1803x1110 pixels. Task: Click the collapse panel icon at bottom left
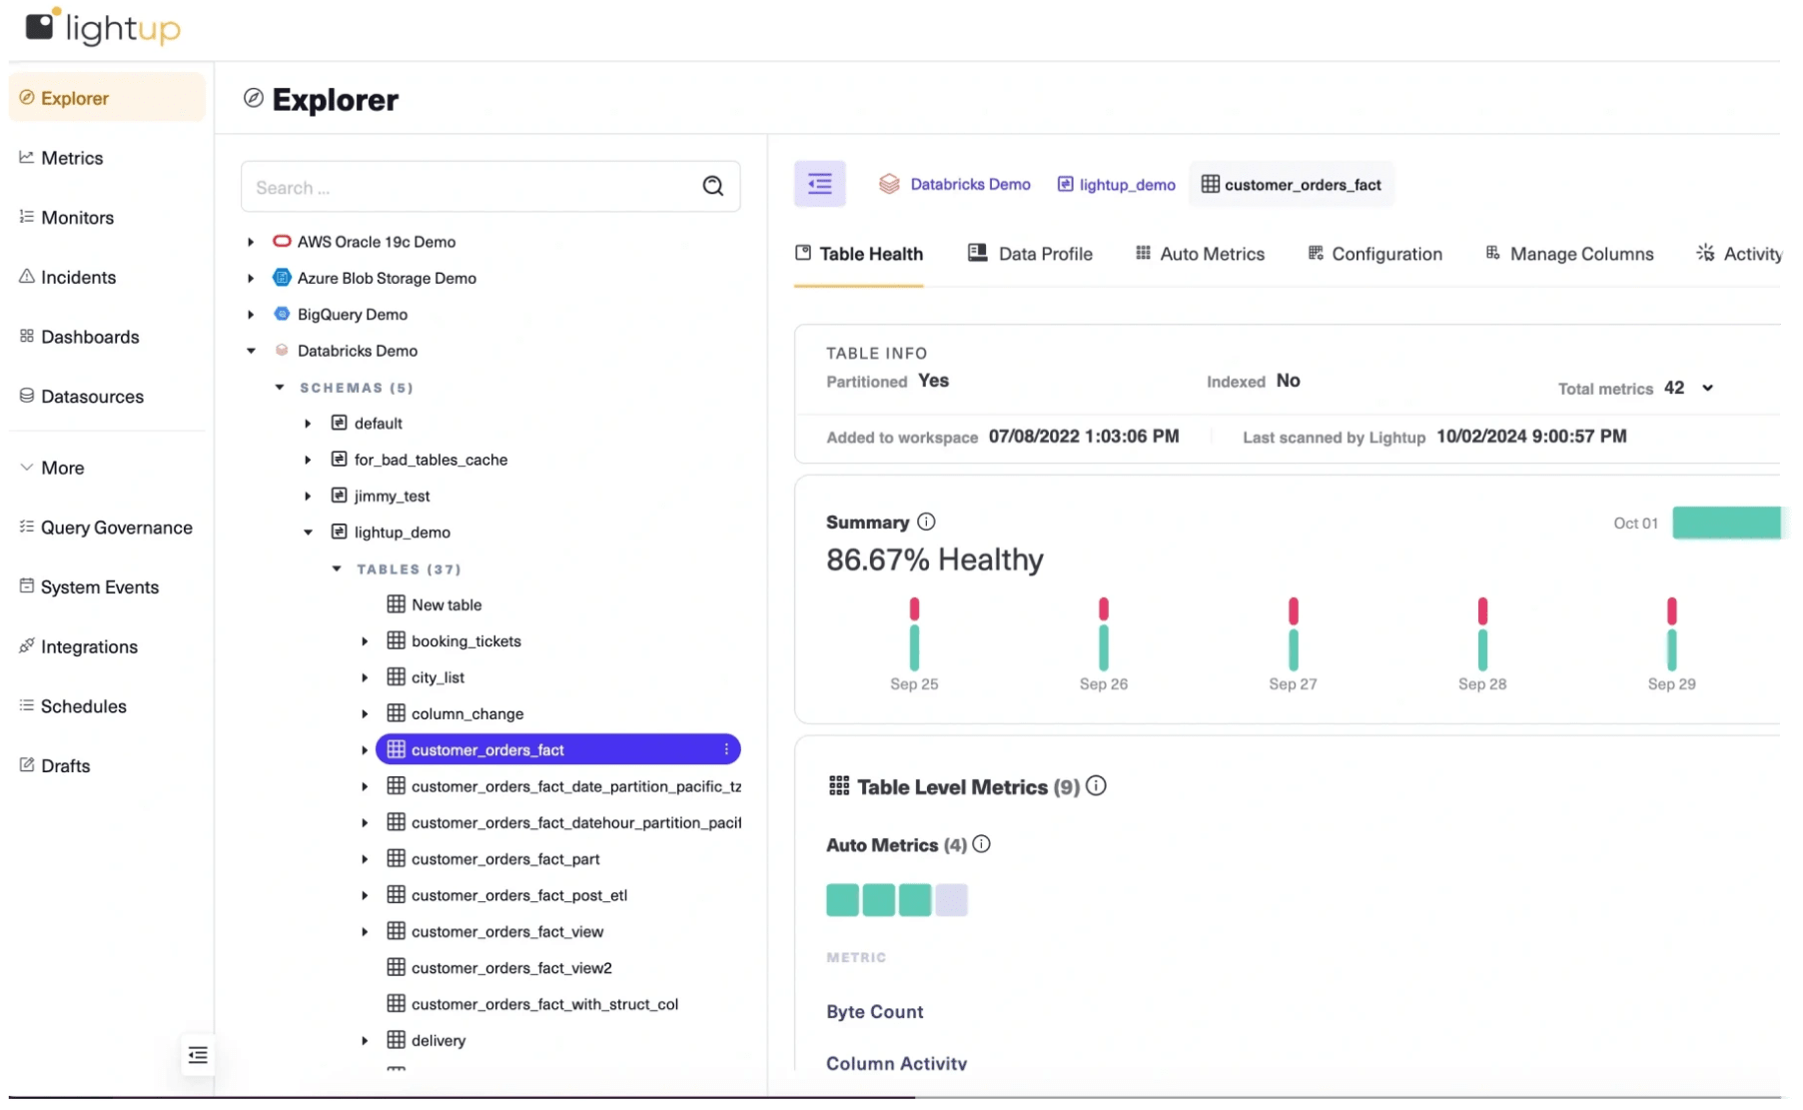coord(197,1055)
